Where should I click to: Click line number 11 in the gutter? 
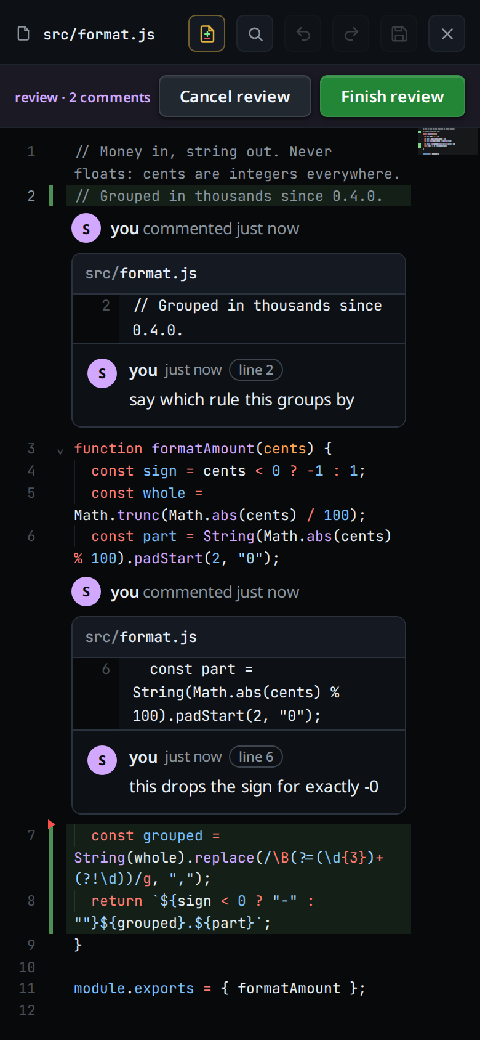pyautogui.click(x=27, y=988)
